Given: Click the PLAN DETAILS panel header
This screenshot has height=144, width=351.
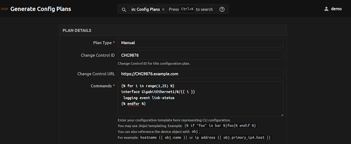Looking at the screenshot, I should click(x=173, y=31).
